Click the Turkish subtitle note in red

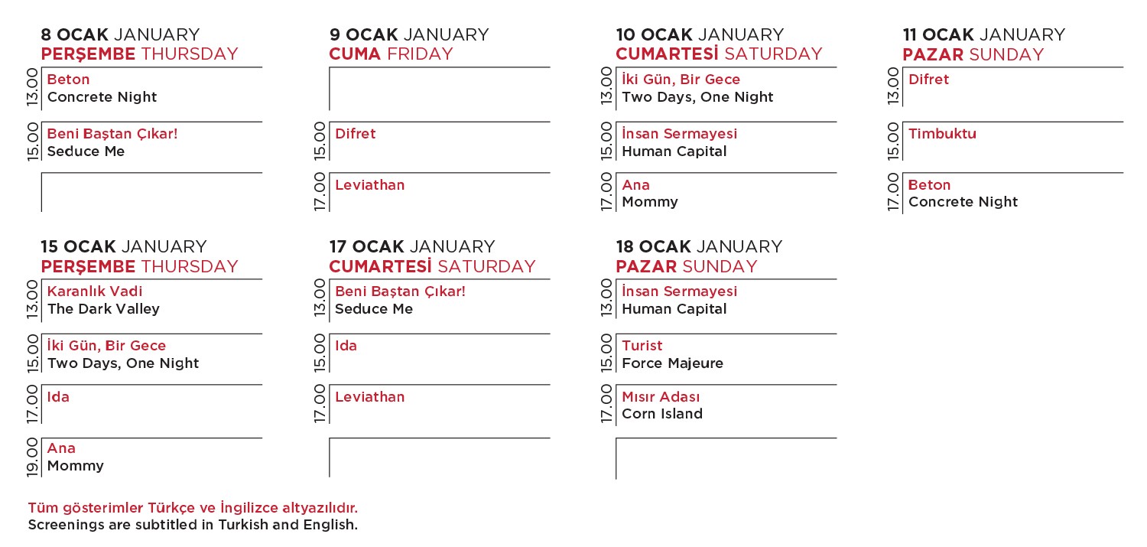[193, 508]
